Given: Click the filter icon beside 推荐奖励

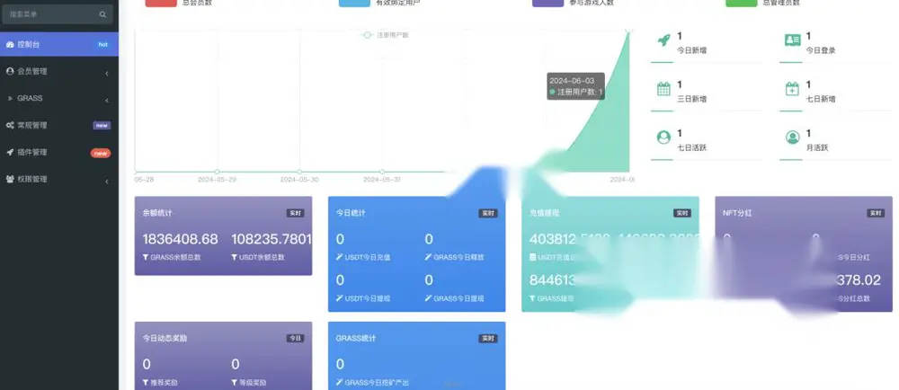Looking at the screenshot, I should [146, 383].
